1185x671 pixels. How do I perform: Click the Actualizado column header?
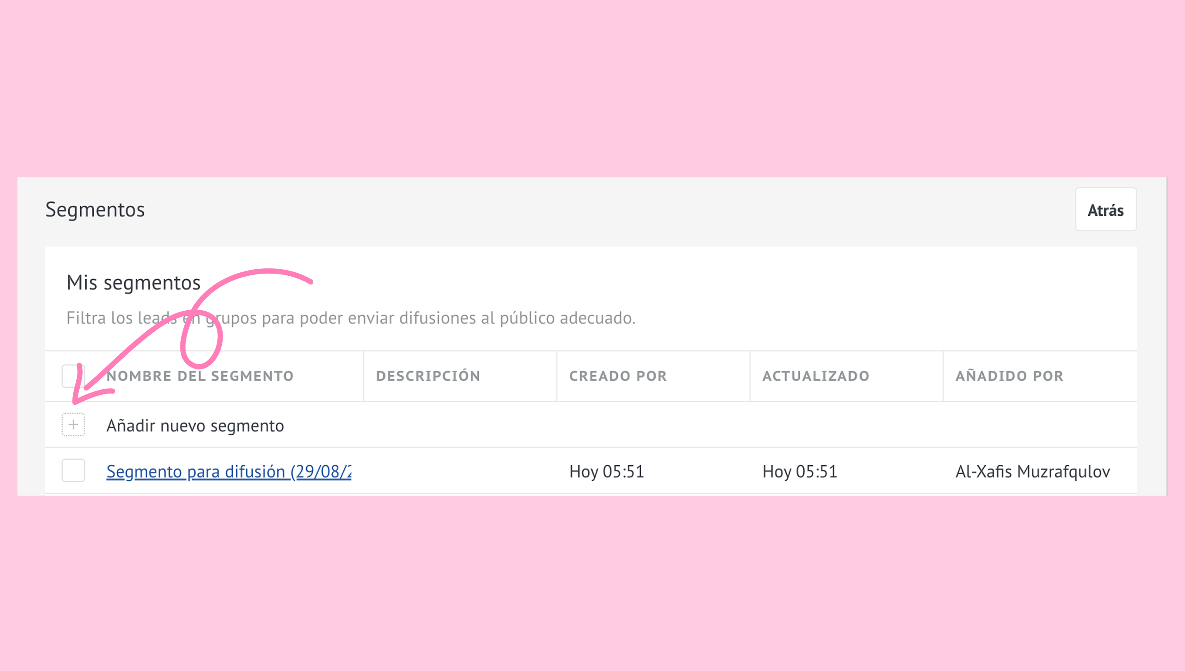point(816,376)
